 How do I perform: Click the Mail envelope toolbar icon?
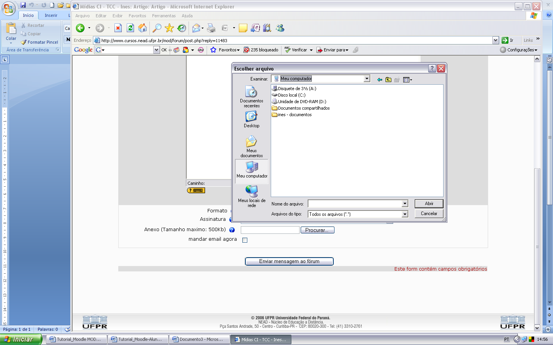pyautogui.click(x=196, y=28)
